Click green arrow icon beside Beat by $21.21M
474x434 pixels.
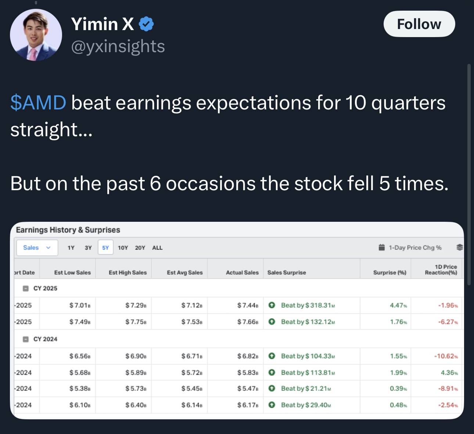tap(272, 388)
